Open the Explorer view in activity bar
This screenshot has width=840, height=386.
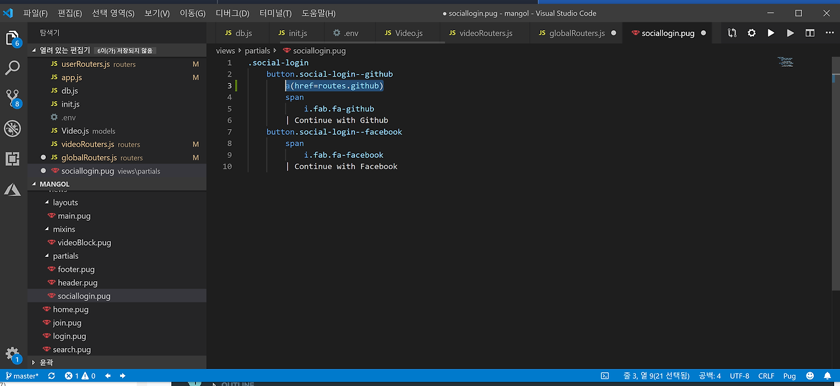coord(12,38)
